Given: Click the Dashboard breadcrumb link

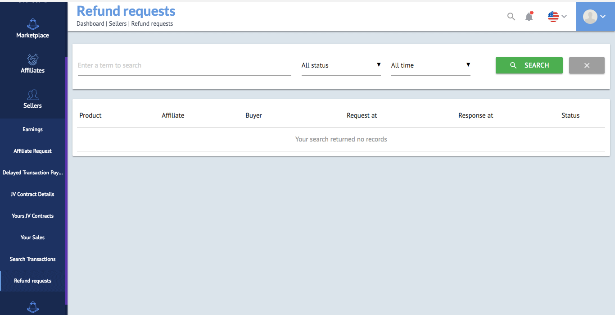Looking at the screenshot, I should tap(90, 23).
